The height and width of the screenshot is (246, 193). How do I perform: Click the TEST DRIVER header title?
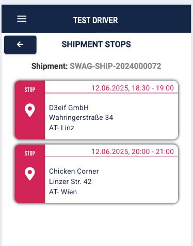[95, 20]
